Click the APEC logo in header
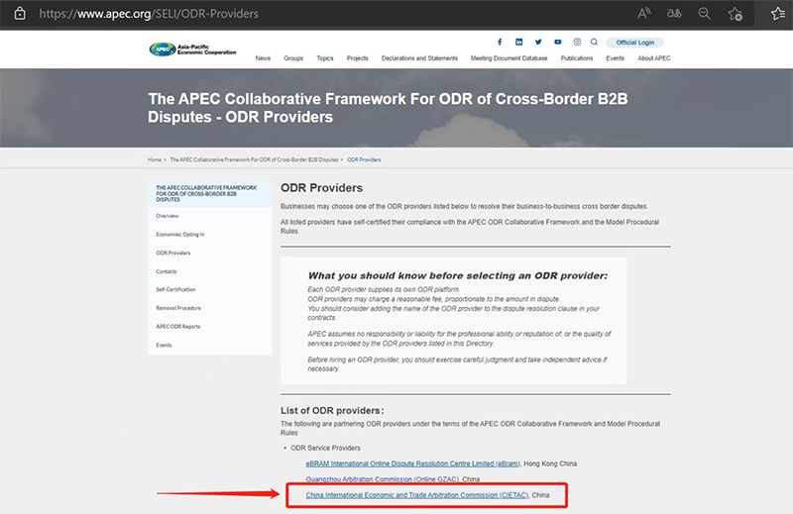The height and width of the screenshot is (514, 793). (x=192, y=49)
